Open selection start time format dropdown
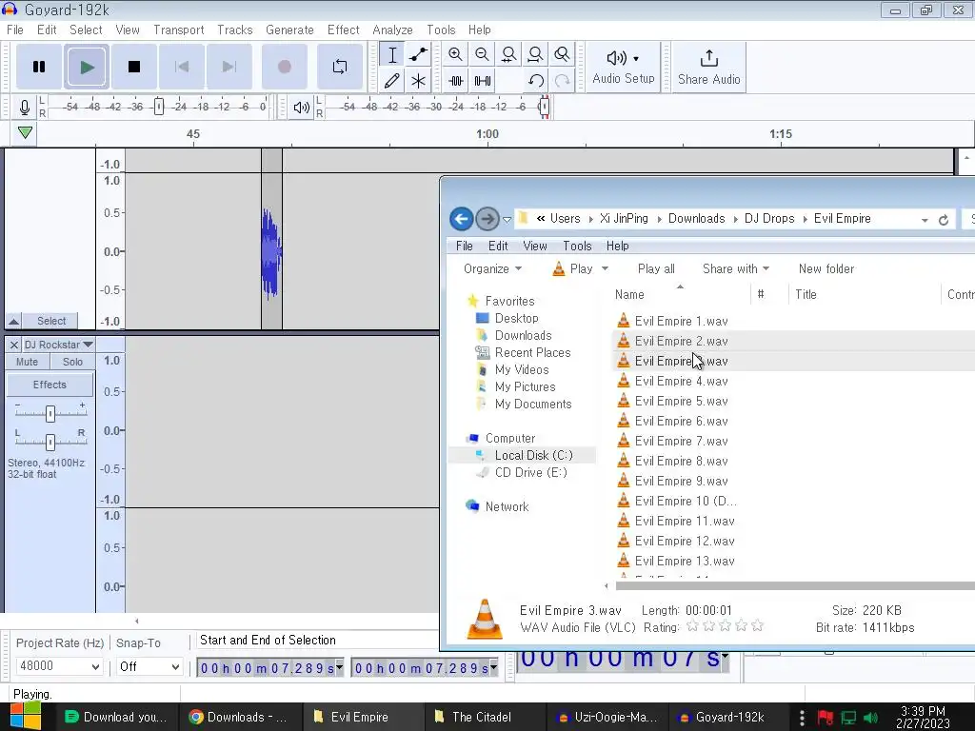The width and height of the screenshot is (975, 731). 339,667
